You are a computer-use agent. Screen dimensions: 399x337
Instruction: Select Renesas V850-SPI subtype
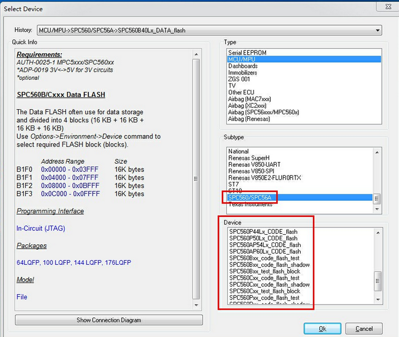[300, 171]
